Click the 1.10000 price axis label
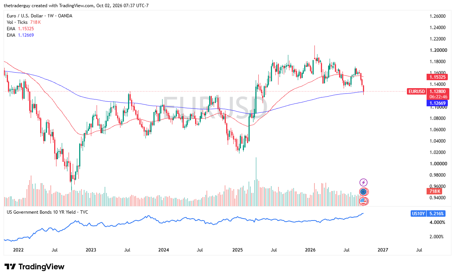 pyautogui.click(x=438, y=107)
